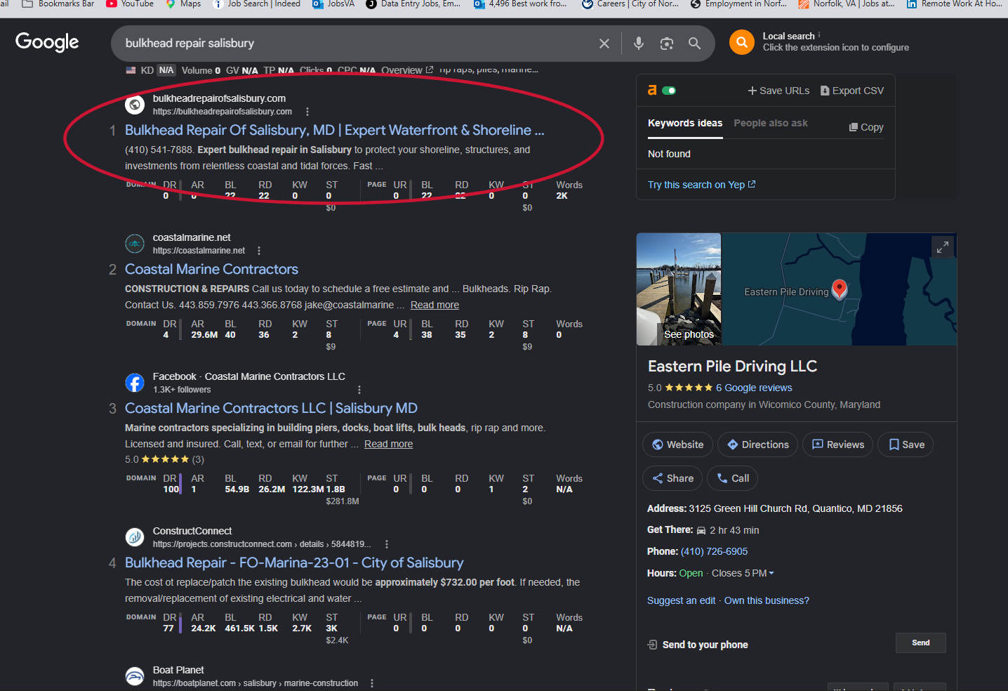This screenshot has height=691, width=1008.
Task: Open the Remote Work At Home bookmark
Action: click(955, 4)
